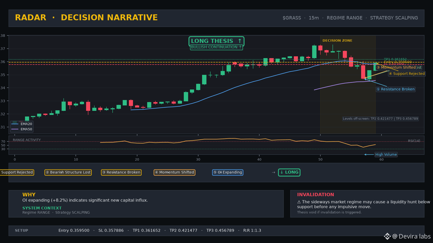This screenshot has width=433, height=243.
Task: Click the OI expanding (+8.2%) explanation sentence
Action: click(x=85, y=200)
